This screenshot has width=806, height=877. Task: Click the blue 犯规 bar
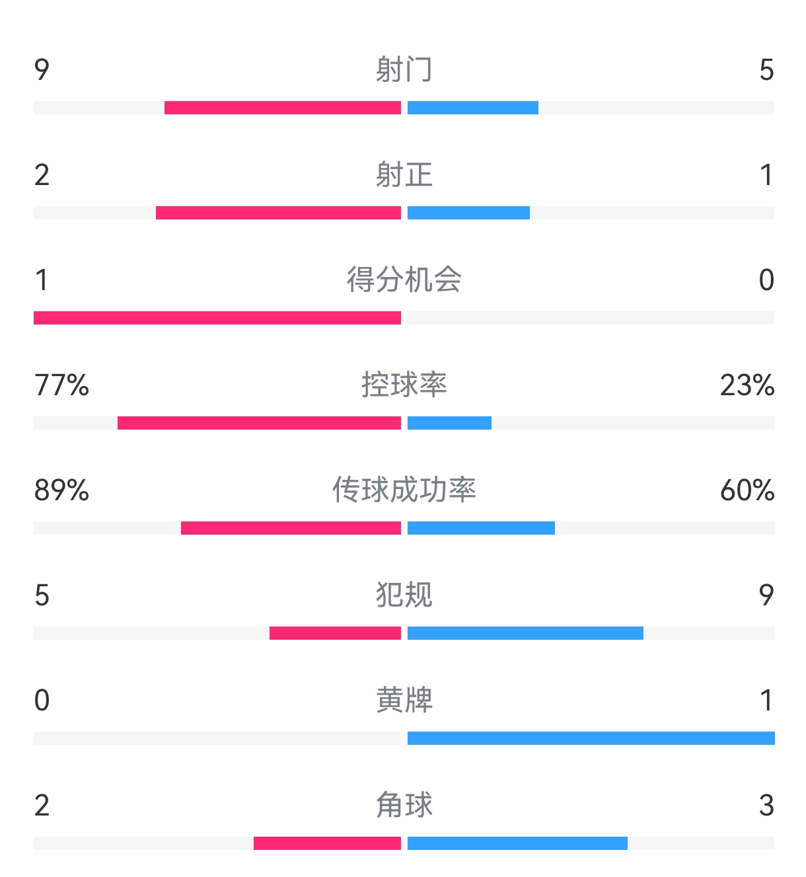point(525,633)
